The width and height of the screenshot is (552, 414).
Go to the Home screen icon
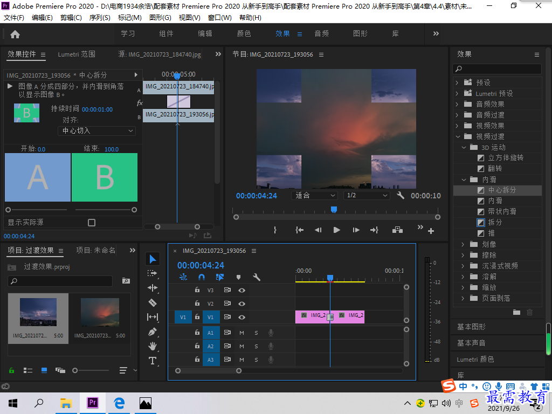pyautogui.click(x=15, y=34)
